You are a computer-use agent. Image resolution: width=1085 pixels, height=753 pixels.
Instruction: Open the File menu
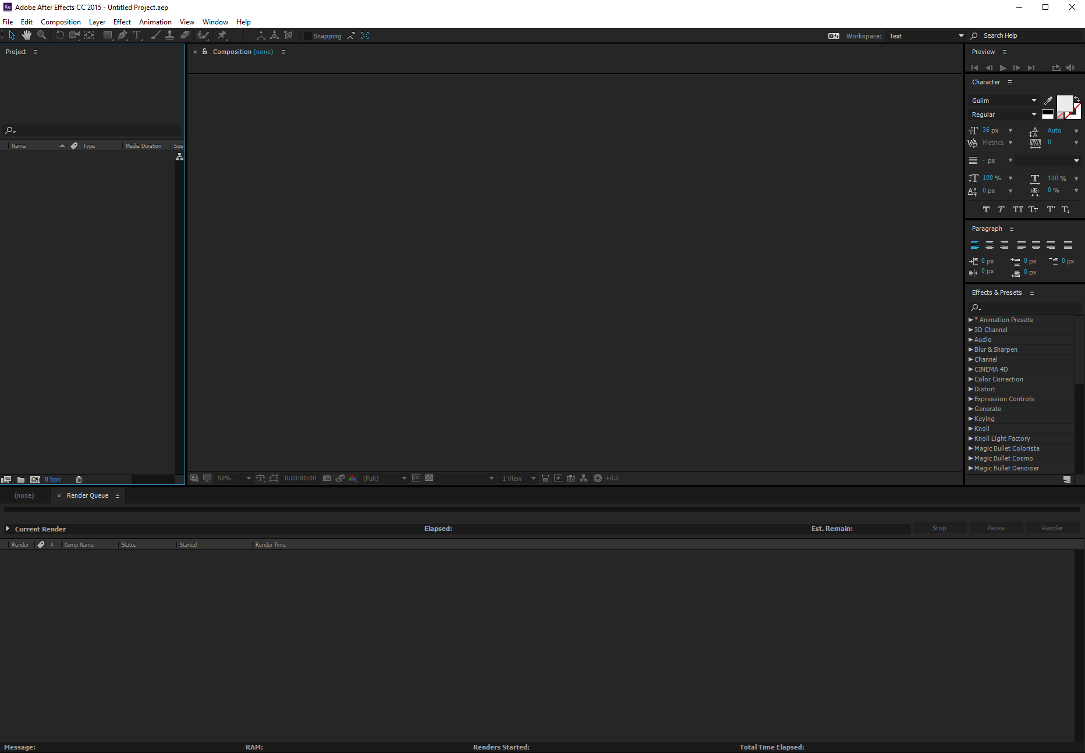[8, 22]
